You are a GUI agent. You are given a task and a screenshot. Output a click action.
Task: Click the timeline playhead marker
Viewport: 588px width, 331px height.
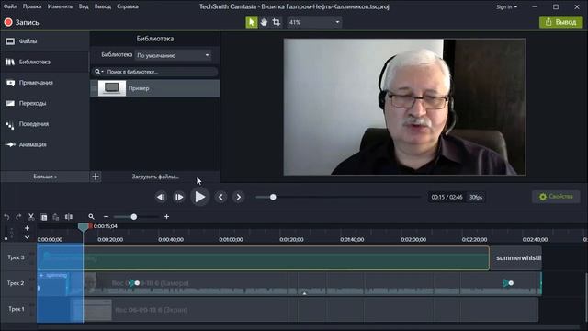point(84,226)
